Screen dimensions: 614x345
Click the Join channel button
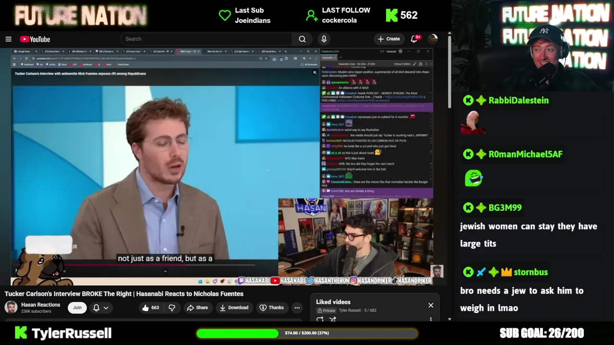77,308
